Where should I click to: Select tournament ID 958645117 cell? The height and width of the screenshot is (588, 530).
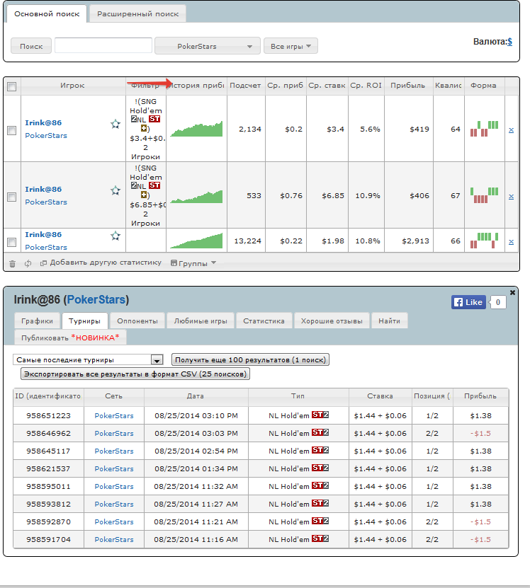pos(48,451)
